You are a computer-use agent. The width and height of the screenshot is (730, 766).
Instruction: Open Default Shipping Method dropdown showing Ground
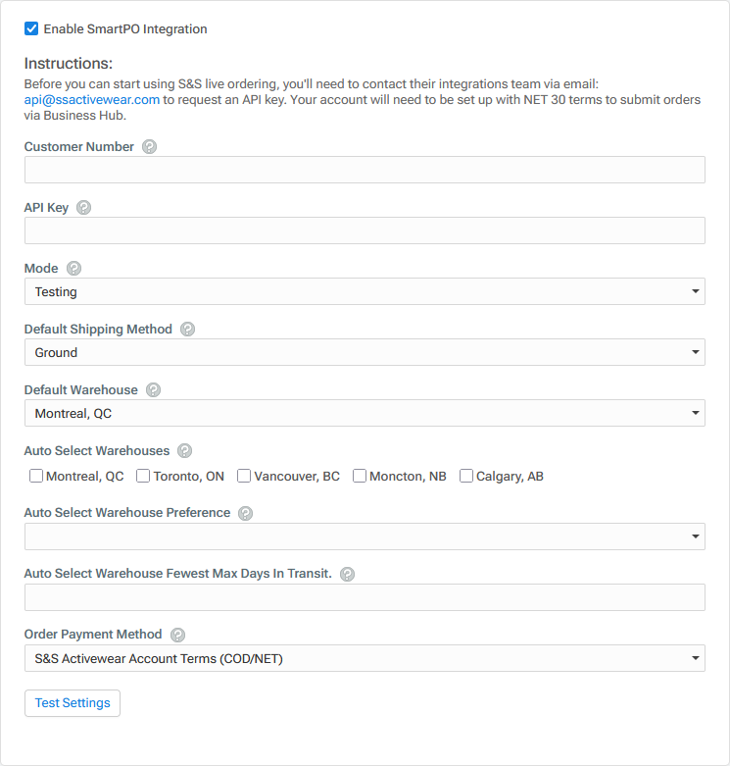coord(365,352)
